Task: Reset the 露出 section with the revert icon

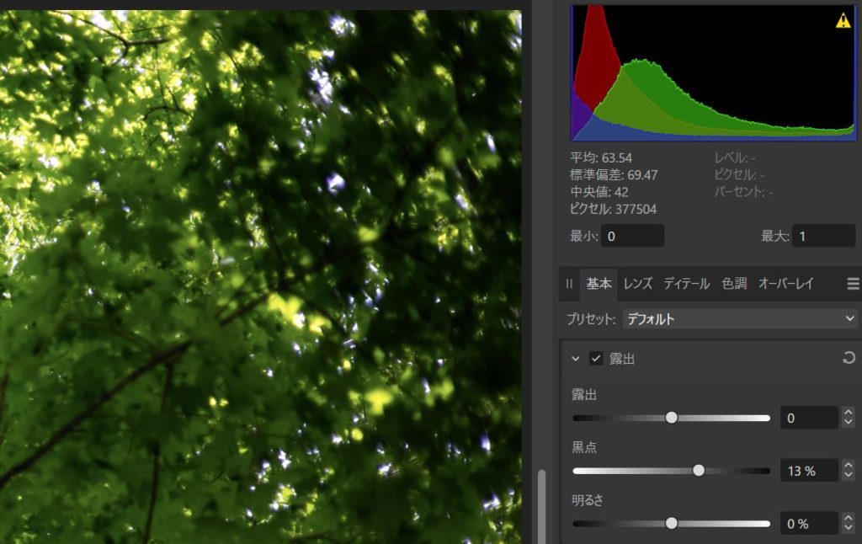Action: click(x=849, y=358)
